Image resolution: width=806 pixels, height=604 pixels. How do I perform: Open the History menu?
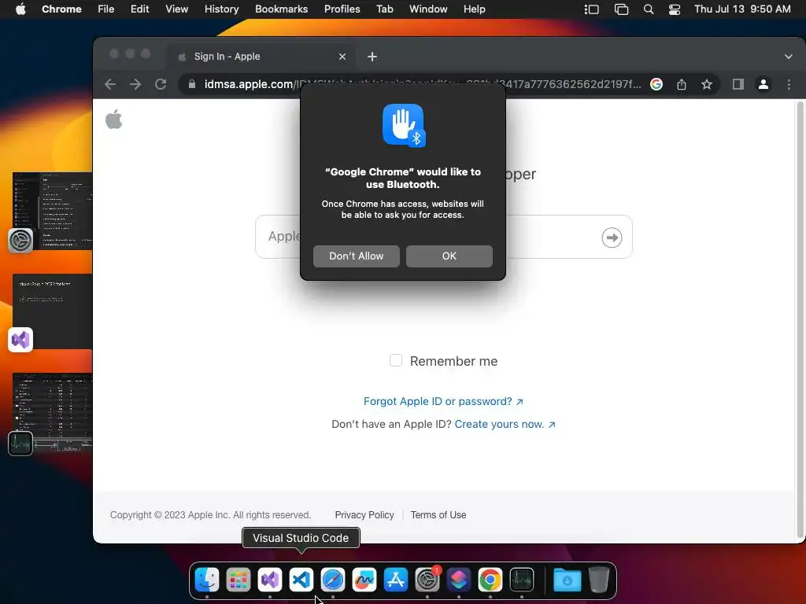tap(221, 9)
